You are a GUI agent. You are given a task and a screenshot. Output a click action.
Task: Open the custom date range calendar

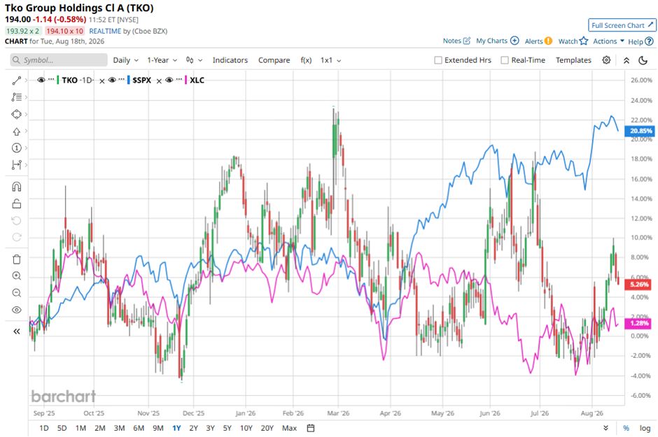pyautogui.click(x=311, y=428)
